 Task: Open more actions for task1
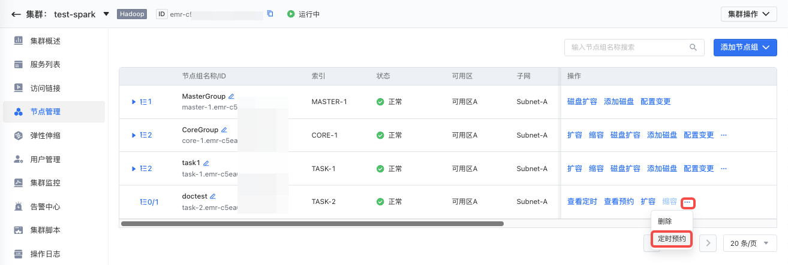[x=724, y=169]
